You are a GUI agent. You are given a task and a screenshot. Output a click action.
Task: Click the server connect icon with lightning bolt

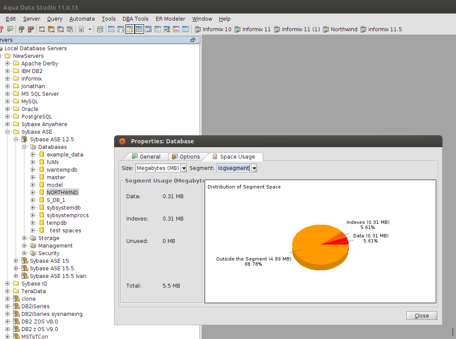(21, 29)
